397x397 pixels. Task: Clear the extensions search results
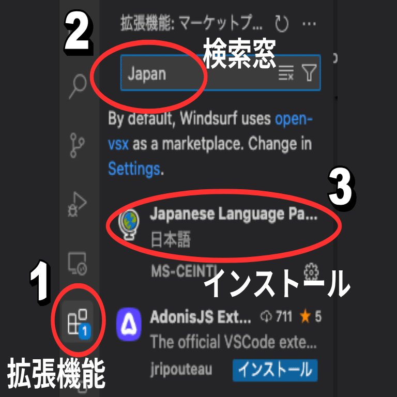286,73
